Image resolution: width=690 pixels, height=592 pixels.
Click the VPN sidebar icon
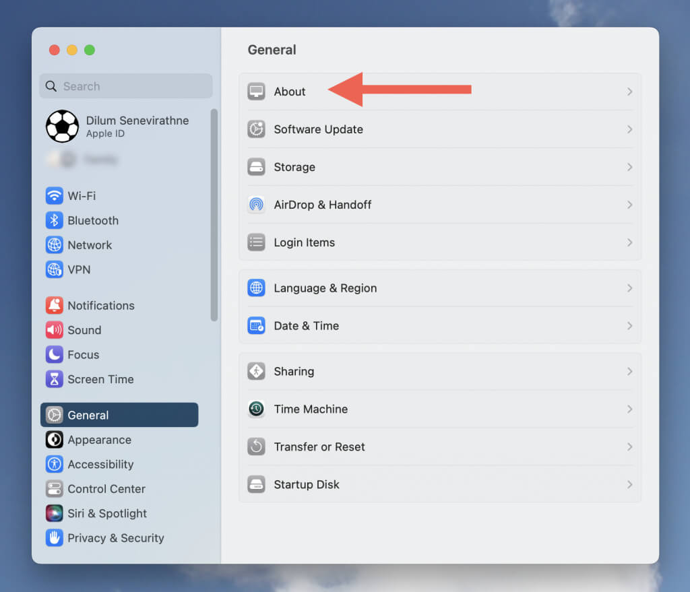tap(54, 269)
